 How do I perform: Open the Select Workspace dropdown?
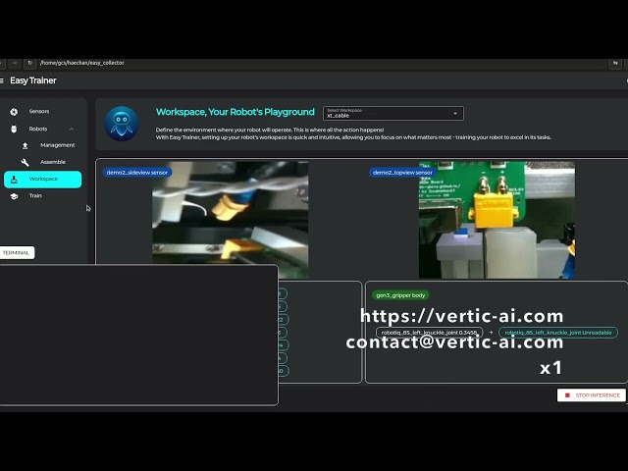coord(393,114)
